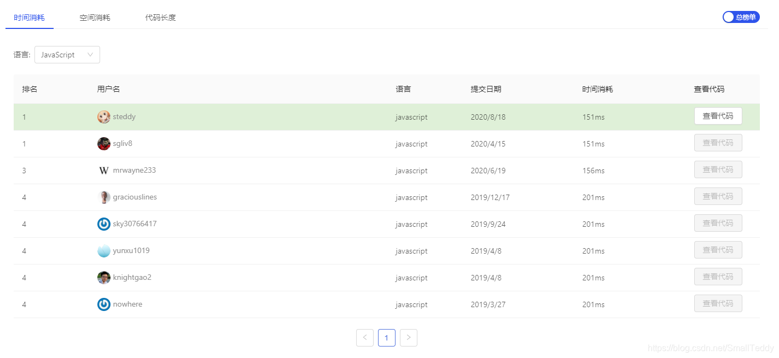Click 查看代码 for steddy's submission

click(718, 116)
